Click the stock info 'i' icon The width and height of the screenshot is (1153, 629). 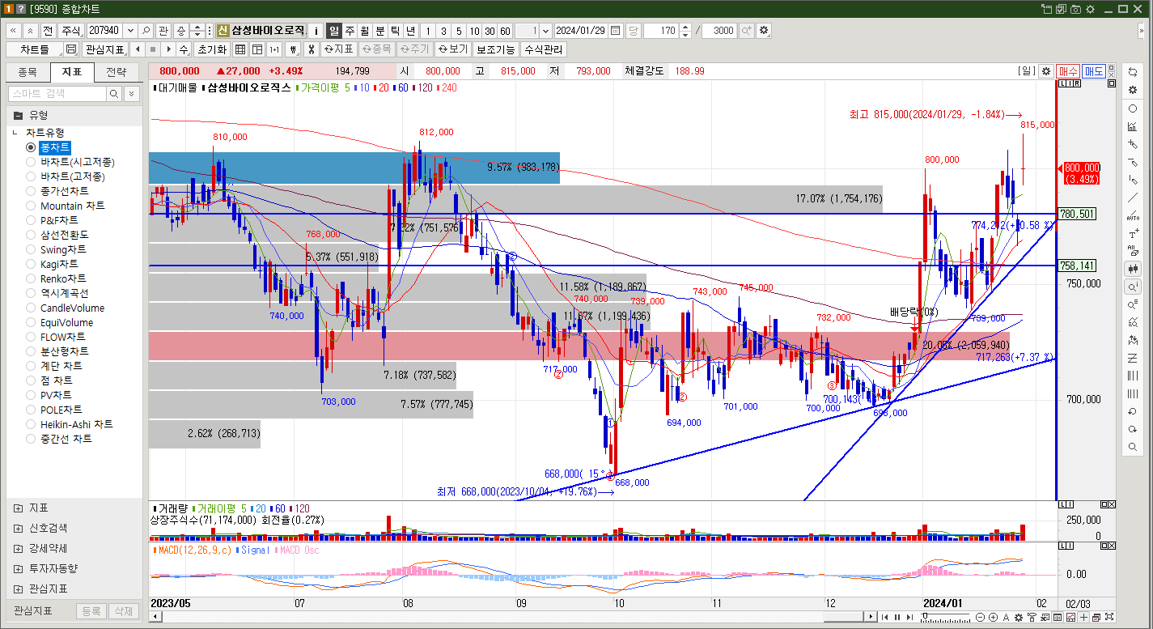click(x=316, y=31)
